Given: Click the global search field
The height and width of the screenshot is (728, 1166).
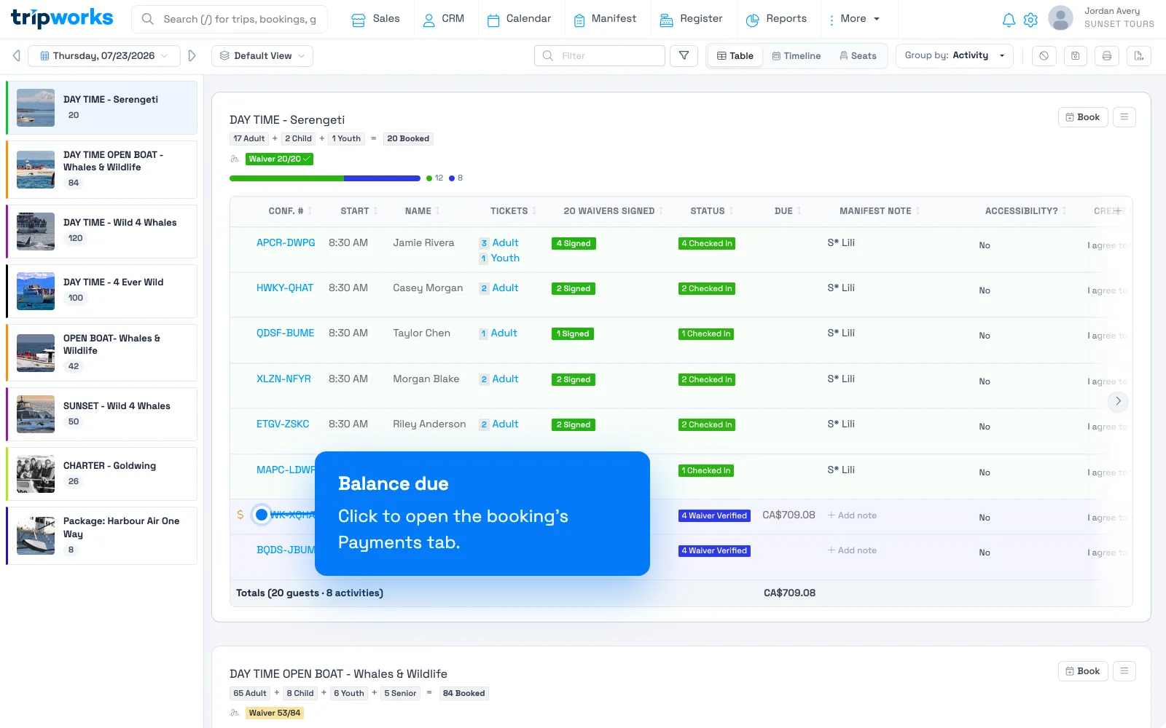Looking at the screenshot, I should tap(230, 19).
